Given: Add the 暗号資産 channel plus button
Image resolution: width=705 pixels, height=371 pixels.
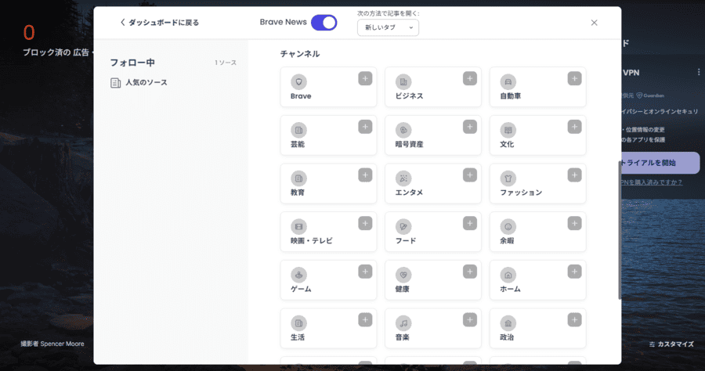Looking at the screenshot, I should point(470,127).
